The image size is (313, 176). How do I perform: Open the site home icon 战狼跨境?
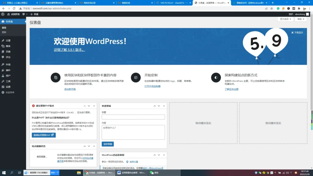pos(13,14)
